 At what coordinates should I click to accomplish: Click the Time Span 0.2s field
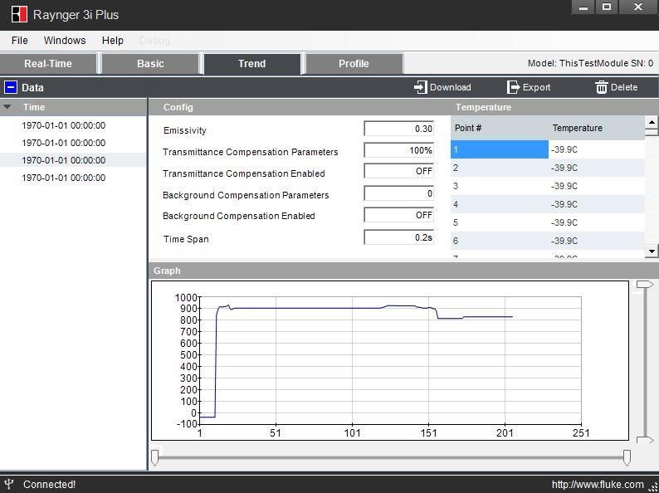point(399,237)
